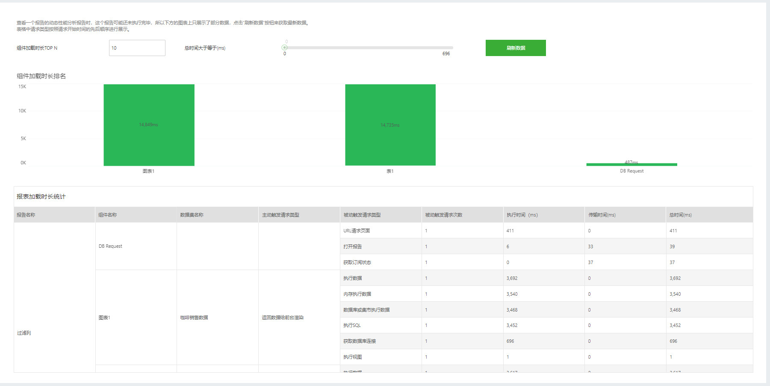Click the 咖啡销售数据 dataset cell

[194, 318]
